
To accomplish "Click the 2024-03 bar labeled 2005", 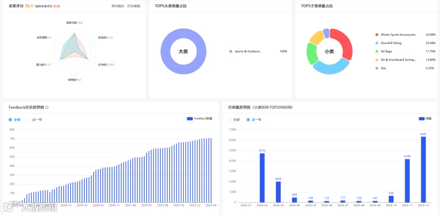I will (x=278, y=192).
